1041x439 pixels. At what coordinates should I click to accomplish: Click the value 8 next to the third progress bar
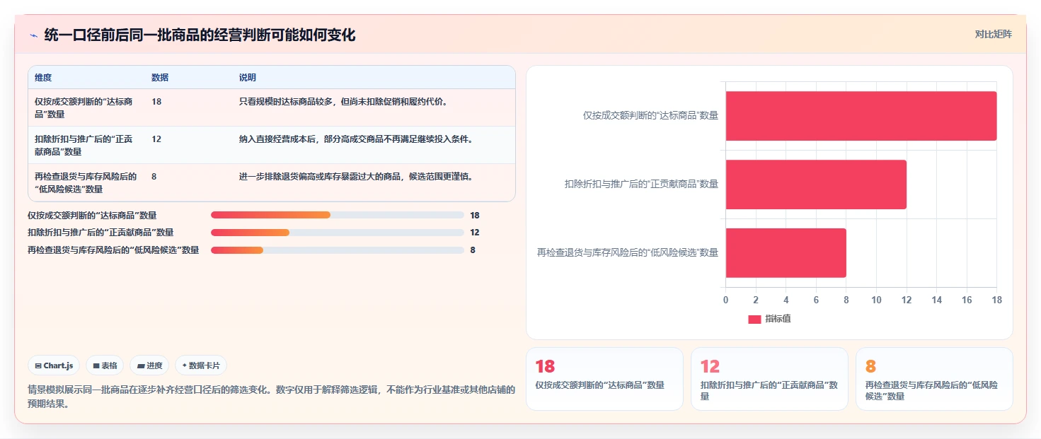[x=473, y=250]
